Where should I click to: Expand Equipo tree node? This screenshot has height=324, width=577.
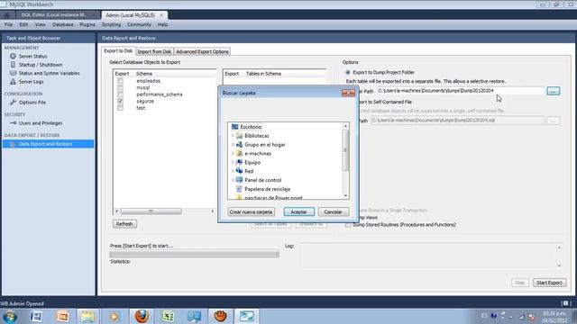(x=233, y=162)
